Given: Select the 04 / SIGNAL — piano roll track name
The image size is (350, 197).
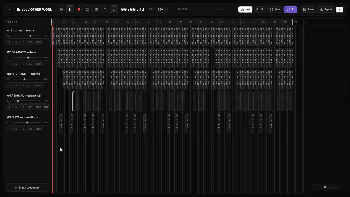Looking at the screenshot, I should click(24, 95).
